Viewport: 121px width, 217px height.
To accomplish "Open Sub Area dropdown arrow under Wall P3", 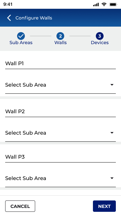I will (112, 178).
